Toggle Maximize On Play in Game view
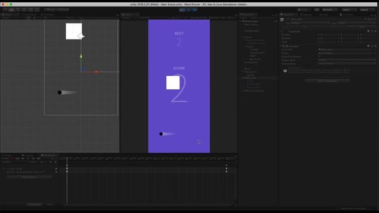Image resolution: width=379 pixels, height=213 pixels. [199, 18]
